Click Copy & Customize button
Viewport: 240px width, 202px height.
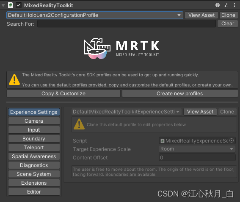tap(63, 94)
